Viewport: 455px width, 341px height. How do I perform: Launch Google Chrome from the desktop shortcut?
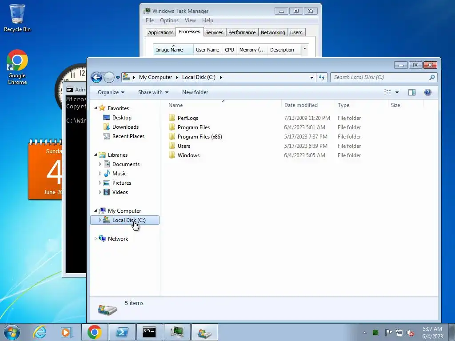(17, 67)
